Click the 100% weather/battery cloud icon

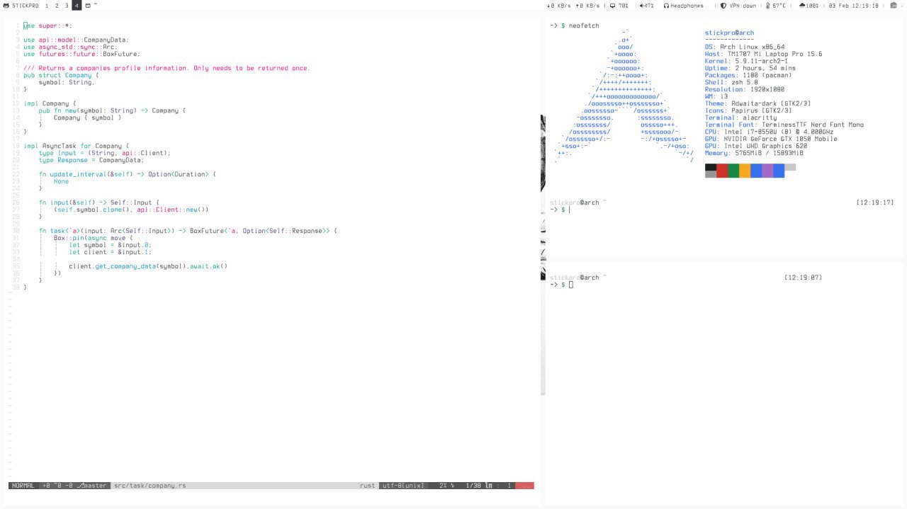[802, 6]
